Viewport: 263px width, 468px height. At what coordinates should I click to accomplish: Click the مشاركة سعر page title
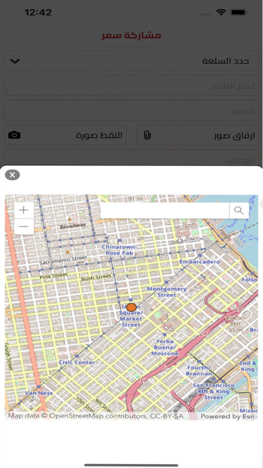coord(131,36)
